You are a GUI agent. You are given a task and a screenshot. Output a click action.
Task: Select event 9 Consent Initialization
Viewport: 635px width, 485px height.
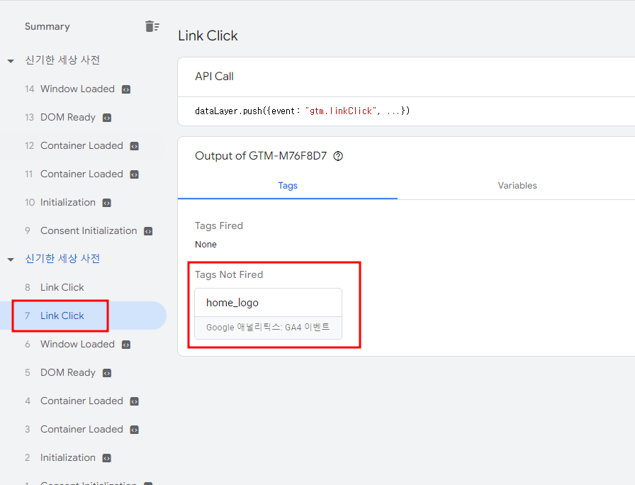tap(83, 230)
